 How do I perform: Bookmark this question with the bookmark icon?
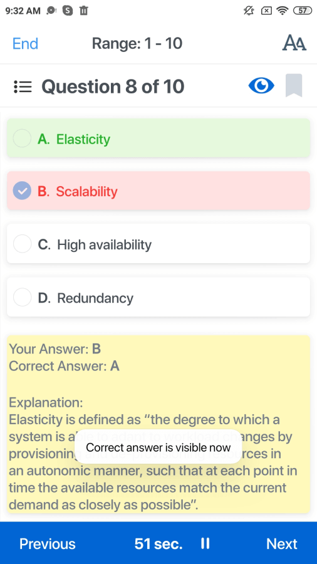(294, 86)
